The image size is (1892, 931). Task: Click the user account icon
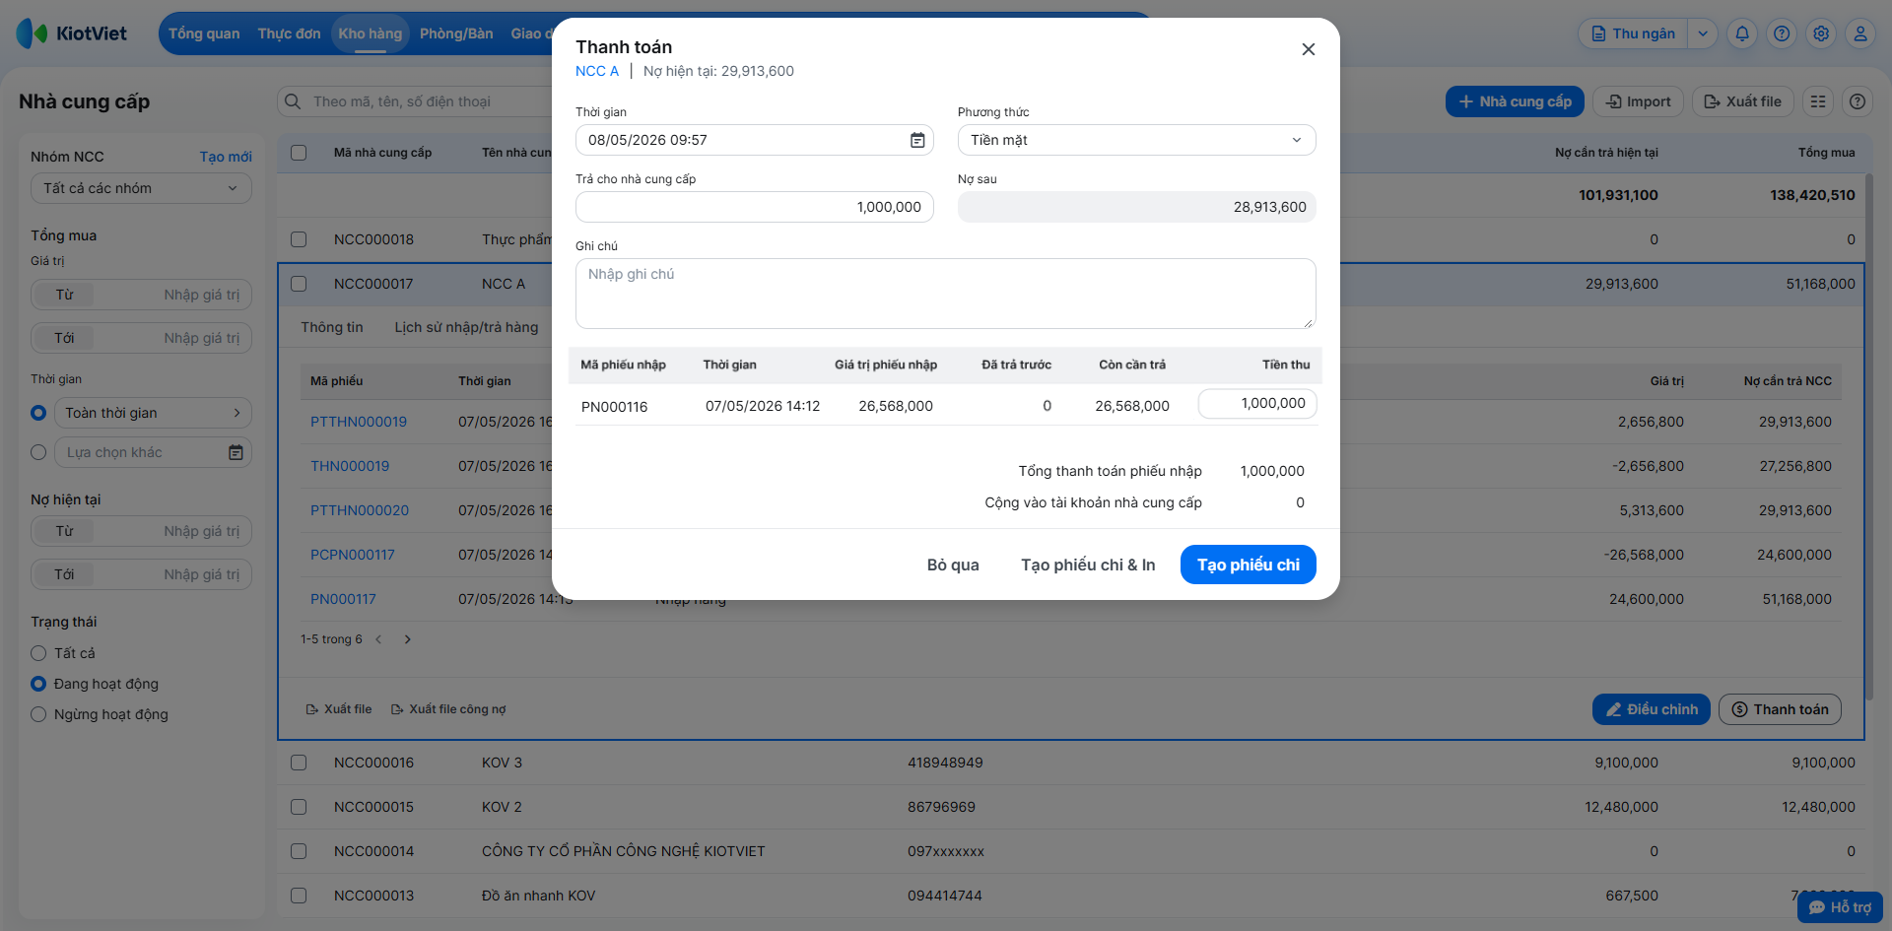(x=1860, y=33)
